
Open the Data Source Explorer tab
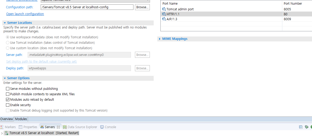tap(80, 127)
